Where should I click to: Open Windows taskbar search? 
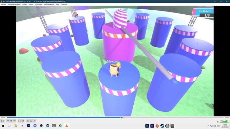click(9, 126)
